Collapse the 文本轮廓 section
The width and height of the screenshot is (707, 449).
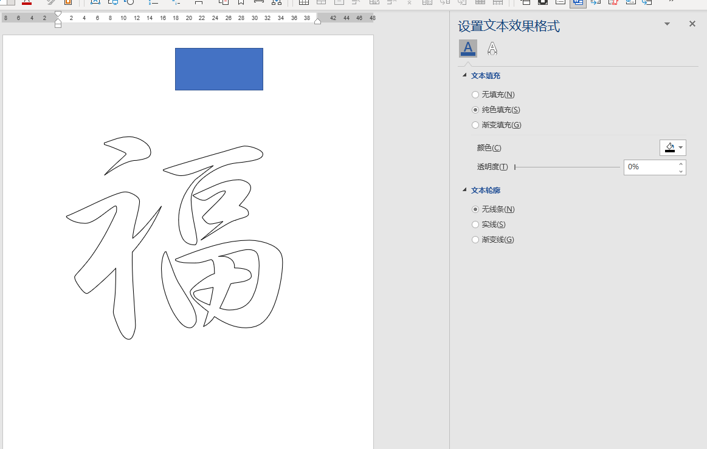pyautogui.click(x=464, y=190)
